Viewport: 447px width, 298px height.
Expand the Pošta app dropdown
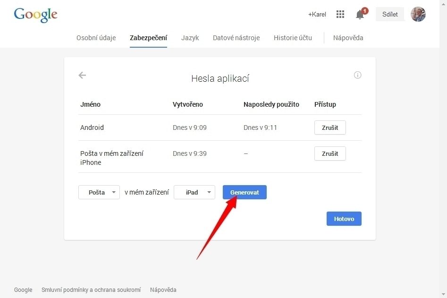pos(99,192)
